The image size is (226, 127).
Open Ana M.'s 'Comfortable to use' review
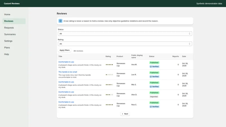point(66,62)
